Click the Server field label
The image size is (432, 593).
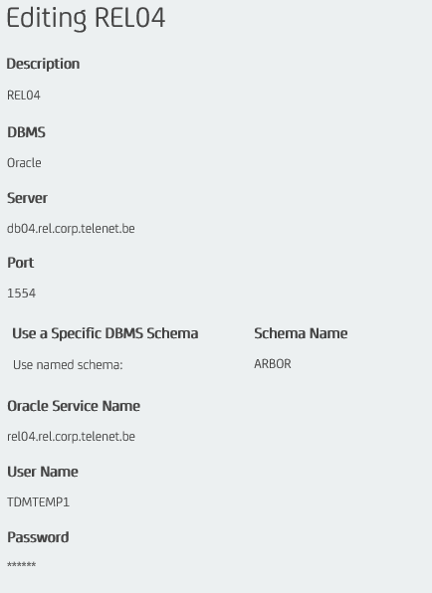coord(27,198)
